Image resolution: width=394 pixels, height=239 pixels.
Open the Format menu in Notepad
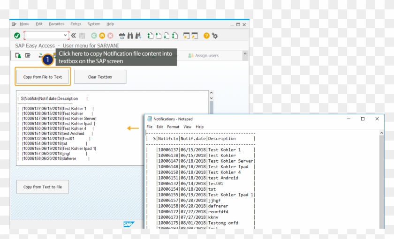[x=173, y=127]
